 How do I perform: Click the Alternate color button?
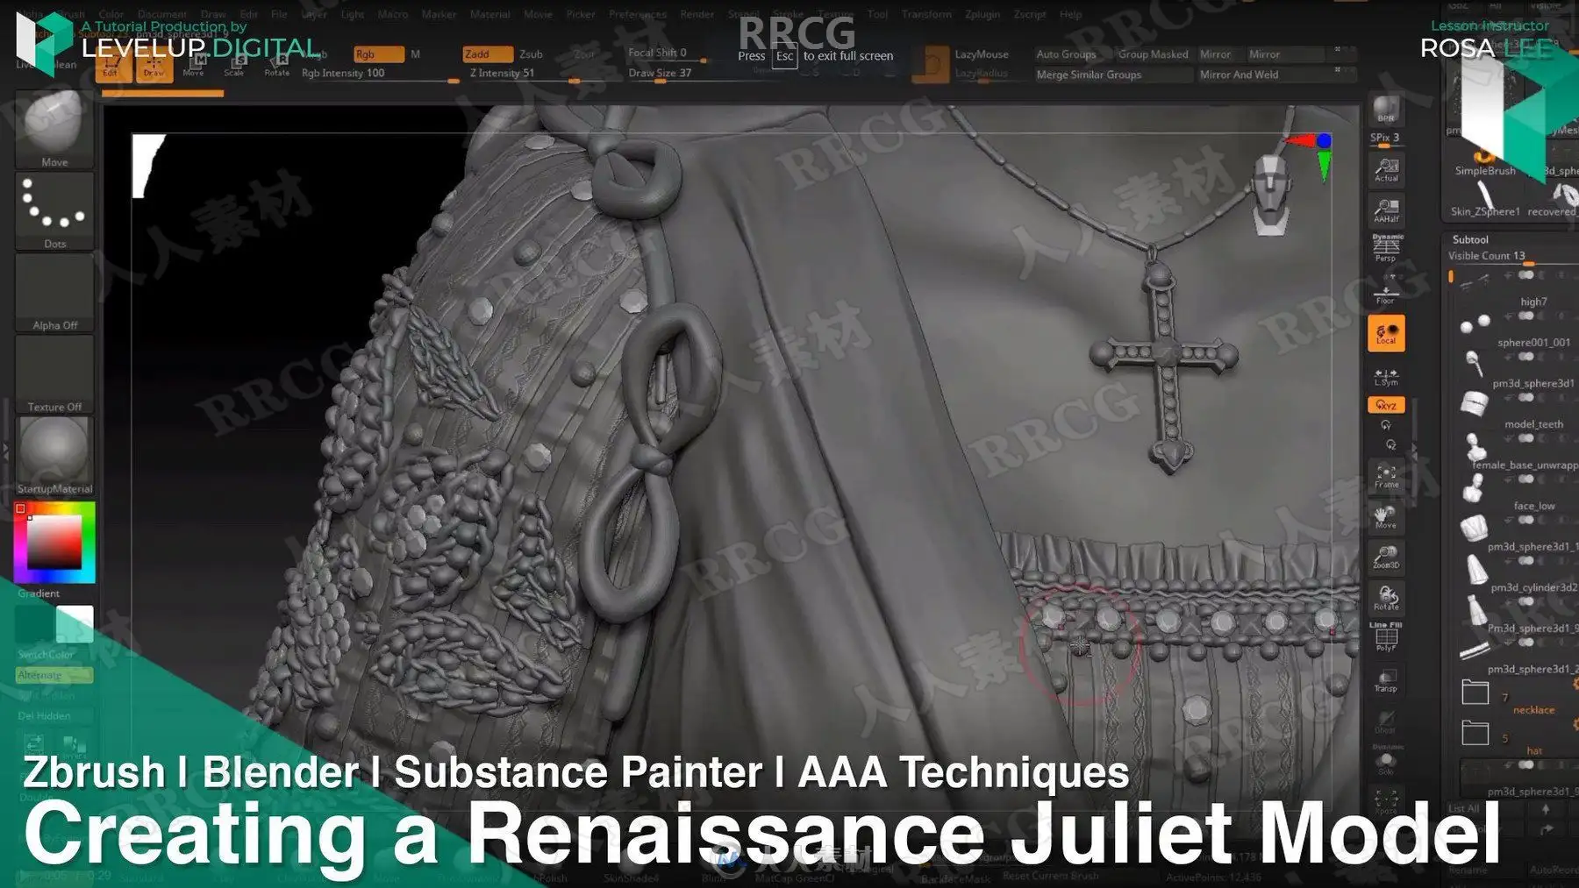54,675
